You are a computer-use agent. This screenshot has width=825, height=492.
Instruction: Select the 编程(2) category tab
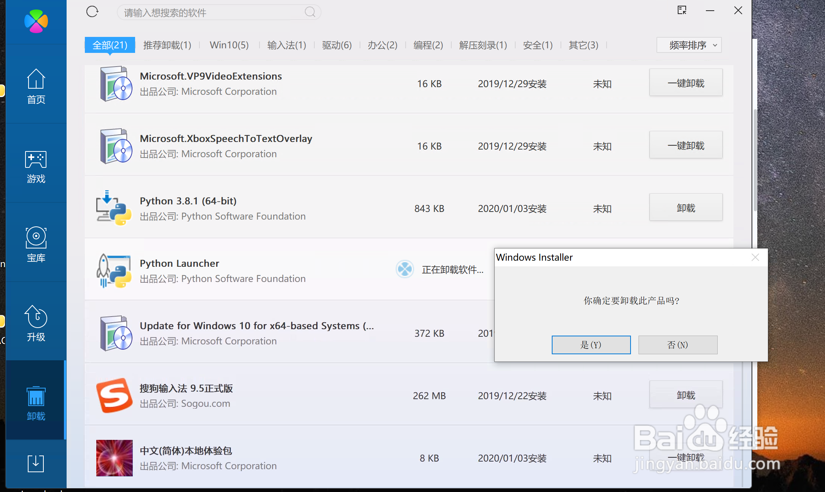click(x=428, y=45)
